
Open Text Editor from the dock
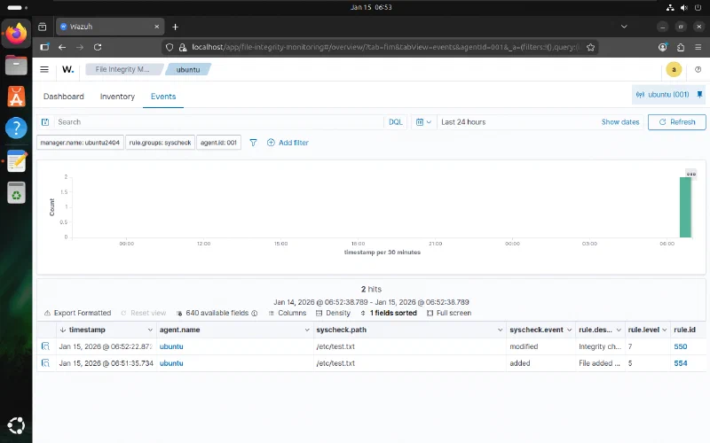(16, 160)
